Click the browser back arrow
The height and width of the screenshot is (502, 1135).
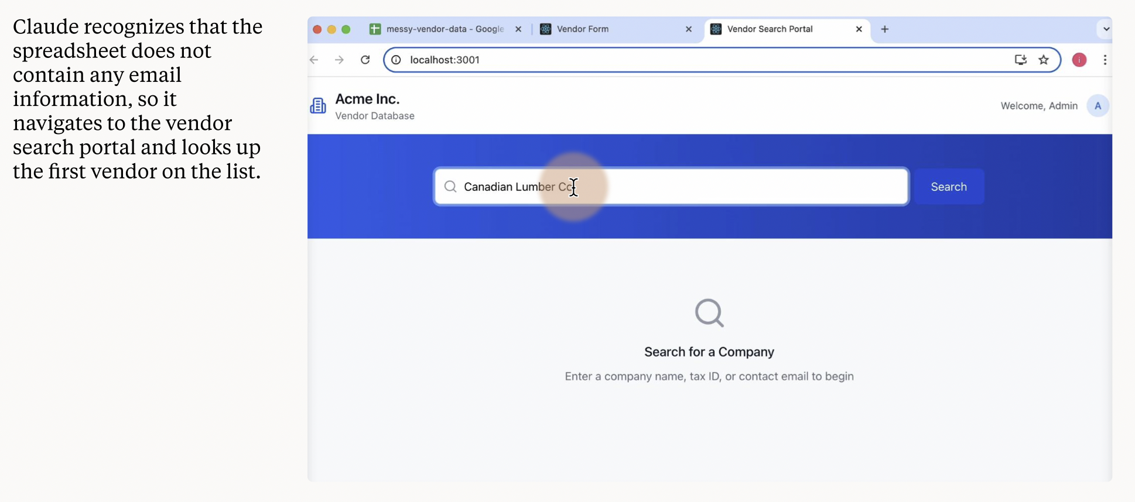tap(314, 60)
